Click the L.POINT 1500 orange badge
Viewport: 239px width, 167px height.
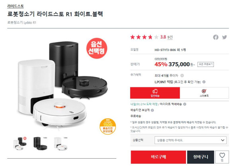point(108,126)
